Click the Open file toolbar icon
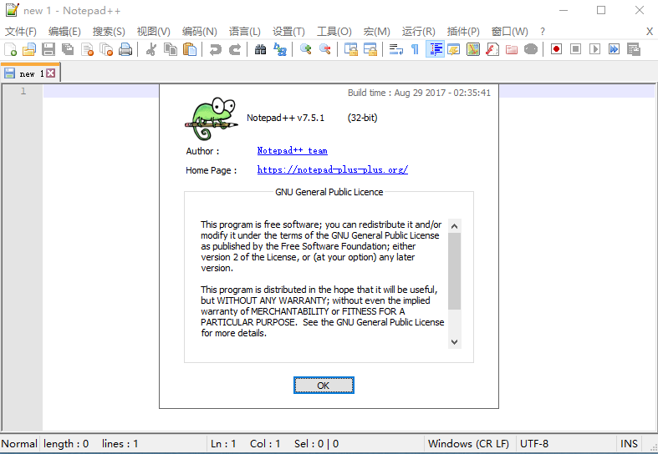 tap(29, 49)
